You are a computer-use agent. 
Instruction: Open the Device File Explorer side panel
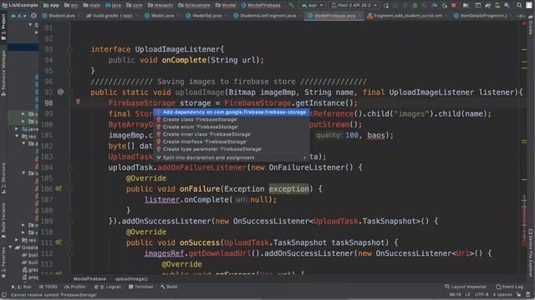(x=531, y=253)
